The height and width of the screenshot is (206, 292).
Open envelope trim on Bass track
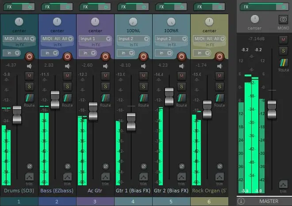tap(67, 177)
